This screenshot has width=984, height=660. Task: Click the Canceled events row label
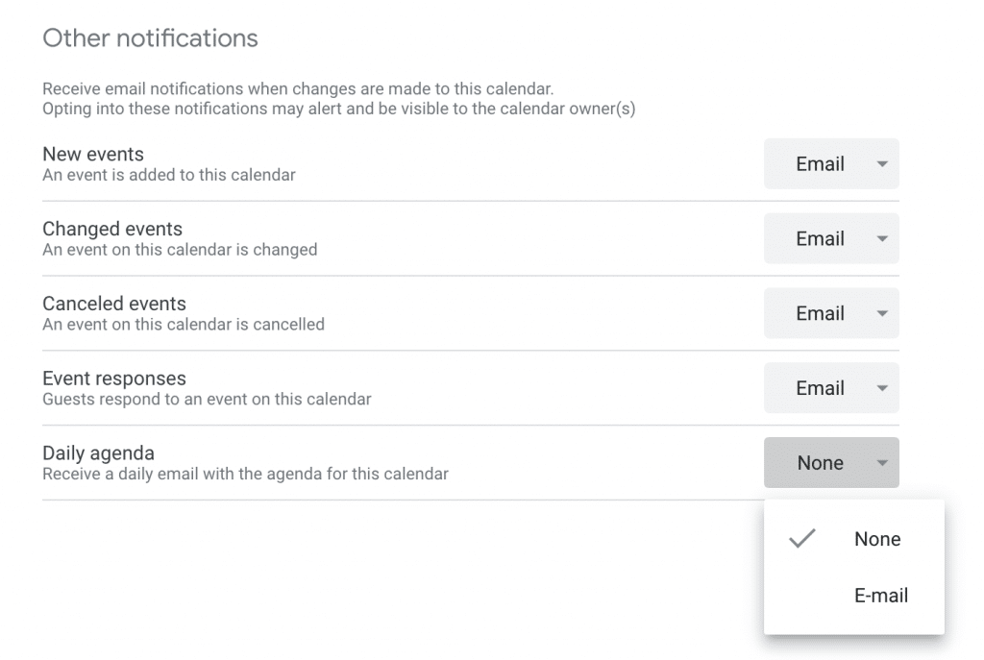tap(114, 304)
